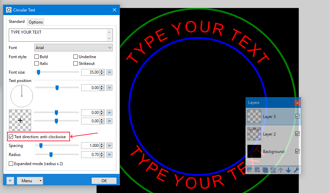
Task: Delete the selected layer in Layers panel
Action: pyautogui.click(x=258, y=170)
